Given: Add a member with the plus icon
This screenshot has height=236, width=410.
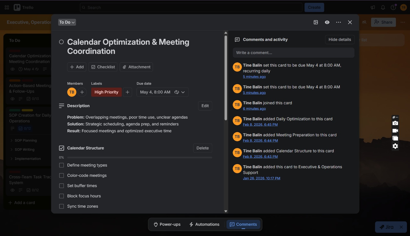Looking at the screenshot, I should (82, 92).
